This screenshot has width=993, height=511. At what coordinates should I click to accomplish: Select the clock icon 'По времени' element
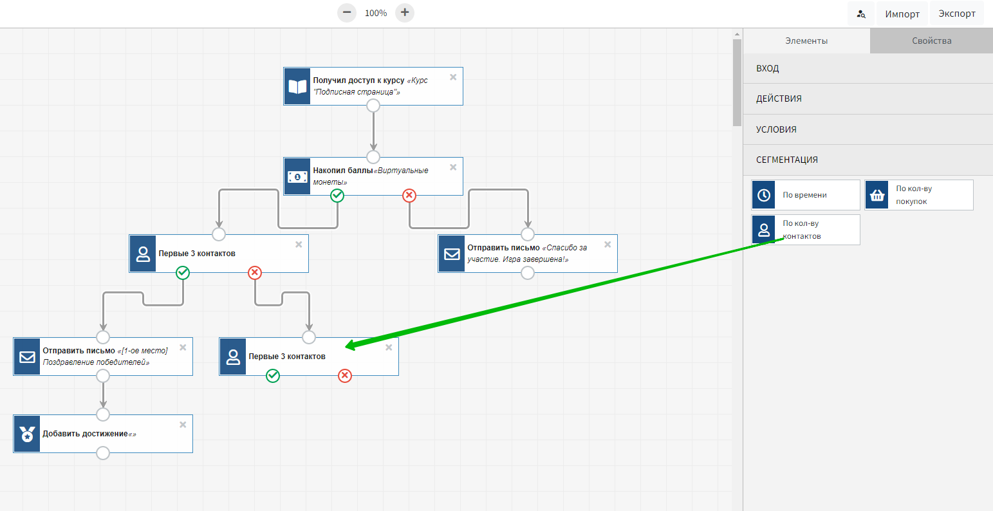(x=765, y=195)
